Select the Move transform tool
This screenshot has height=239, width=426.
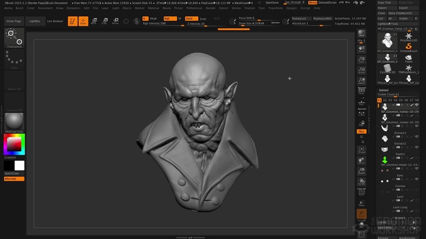[x=94, y=21]
